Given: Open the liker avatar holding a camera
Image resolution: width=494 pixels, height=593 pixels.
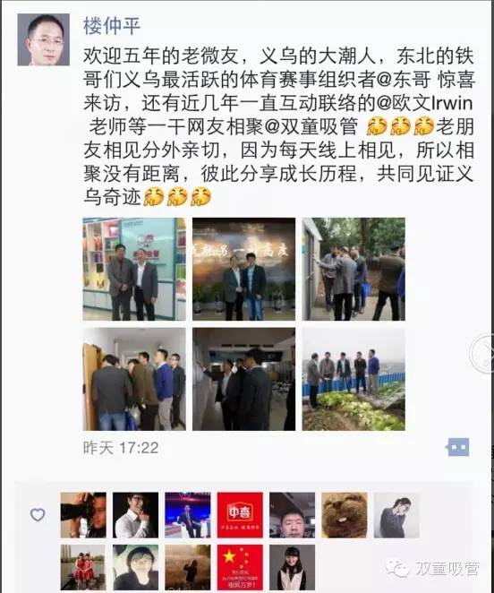Looking at the screenshot, I should point(83,515).
